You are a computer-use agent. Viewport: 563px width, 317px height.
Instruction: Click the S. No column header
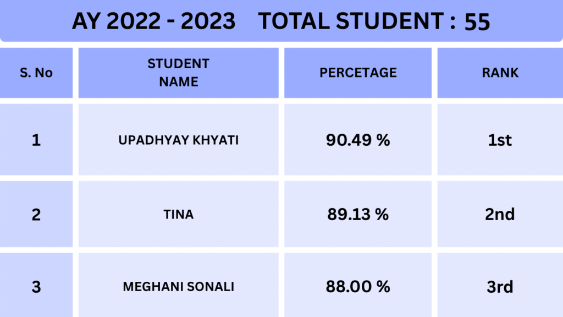tap(36, 73)
